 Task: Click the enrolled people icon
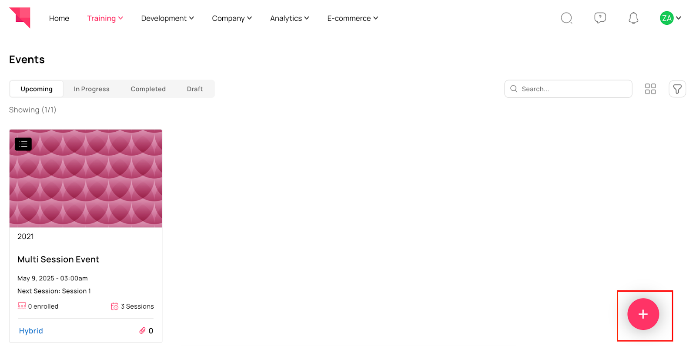(22, 306)
